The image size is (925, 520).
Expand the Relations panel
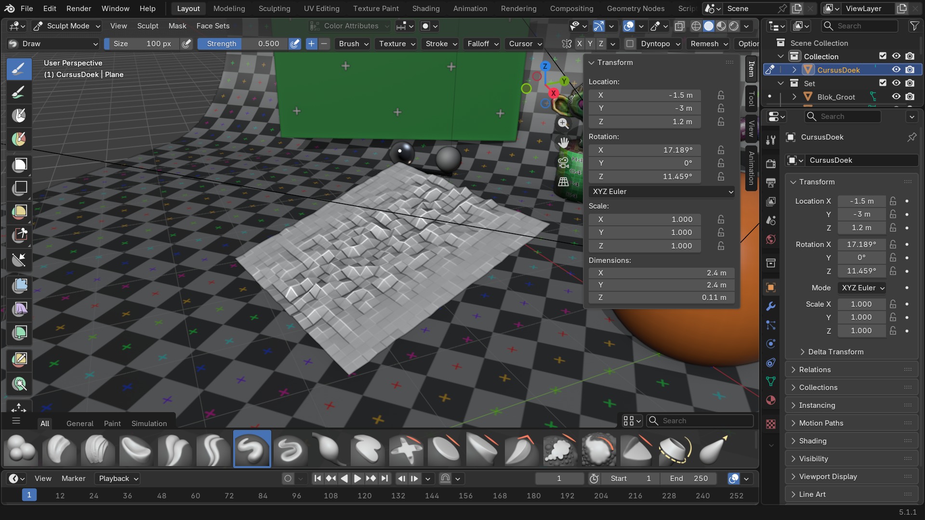(851, 370)
